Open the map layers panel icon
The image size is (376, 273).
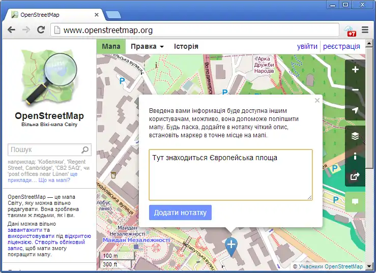[x=355, y=136]
